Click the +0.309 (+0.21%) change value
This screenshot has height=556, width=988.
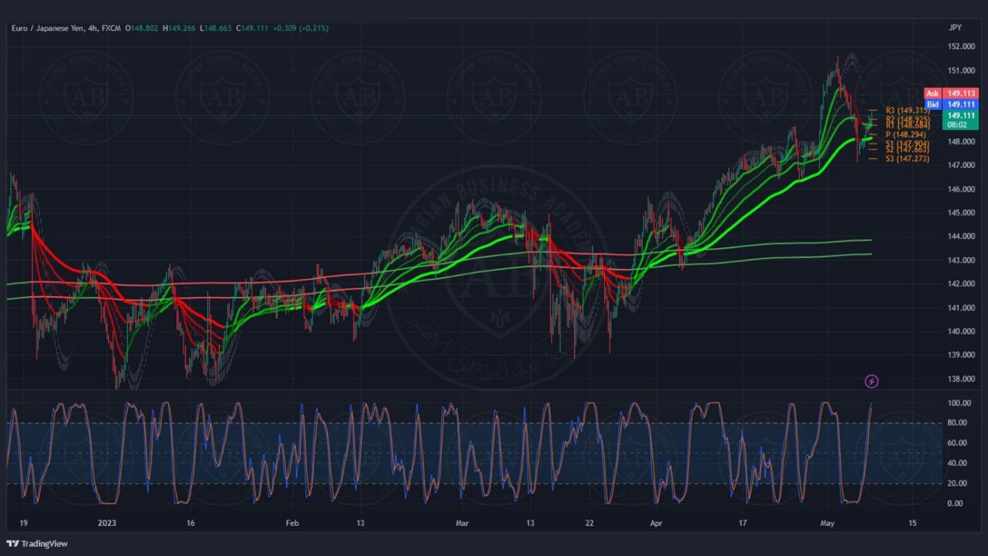pos(301,28)
